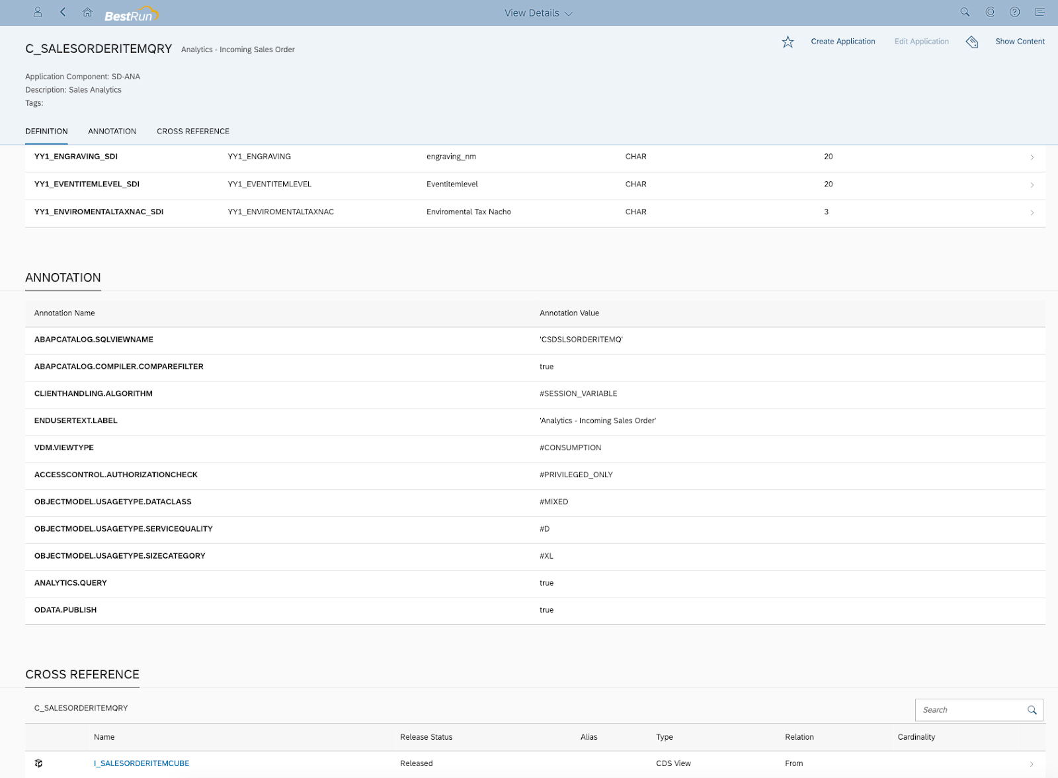The image size is (1058, 778).
Task: Click the tag icon next to Show Content
Action: (x=971, y=42)
